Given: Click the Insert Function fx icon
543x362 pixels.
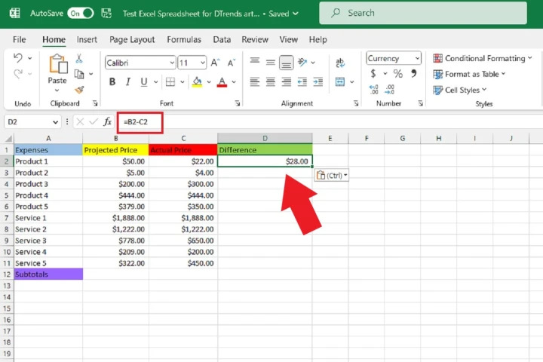Looking at the screenshot, I should point(107,121).
